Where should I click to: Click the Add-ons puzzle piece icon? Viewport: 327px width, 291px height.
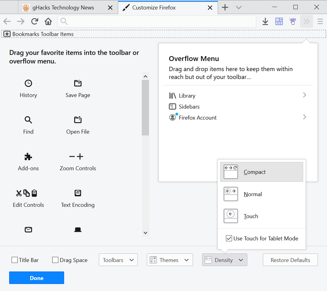pyautogui.click(x=28, y=156)
